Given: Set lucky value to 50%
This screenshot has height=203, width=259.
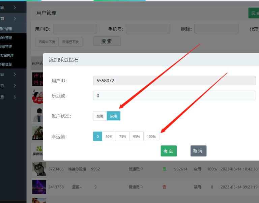Looking at the screenshot, I should [x=109, y=137].
